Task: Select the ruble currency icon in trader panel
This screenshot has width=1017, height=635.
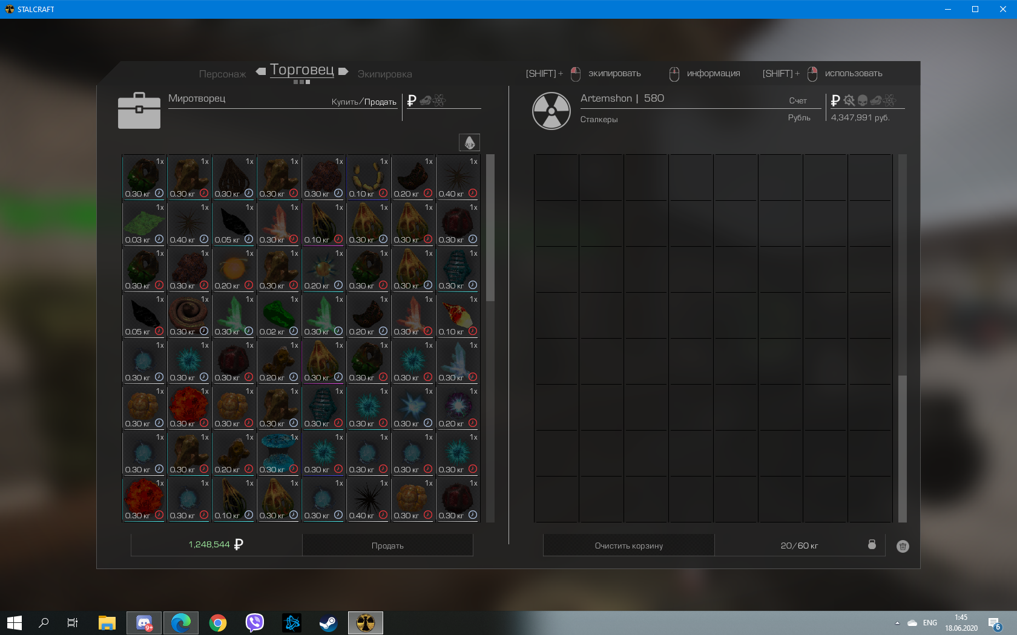Action: tap(412, 100)
